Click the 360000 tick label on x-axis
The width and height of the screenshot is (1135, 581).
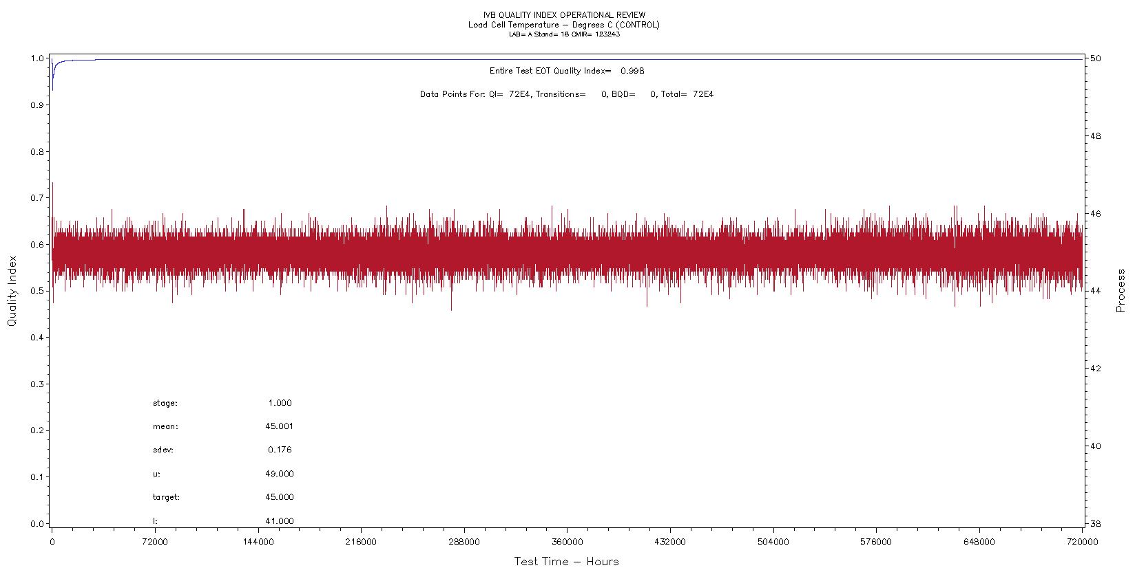pyautogui.click(x=567, y=542)
